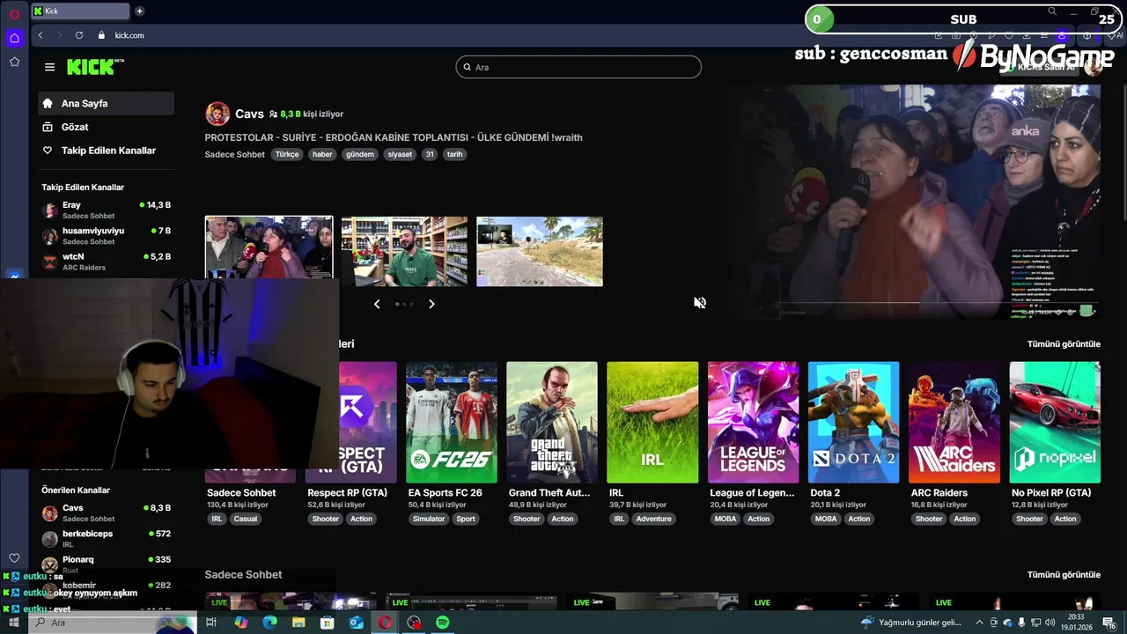Image resolution: width=1127 pixels, height=634 pixels.
Task: Open Gözat in the sidebar
Action: (x=106, y=127)
